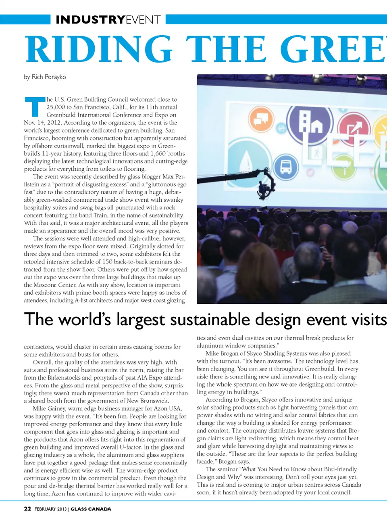Click page number 22 in the footer
This screenshot has width=387, height=525.
coord(27,509)
